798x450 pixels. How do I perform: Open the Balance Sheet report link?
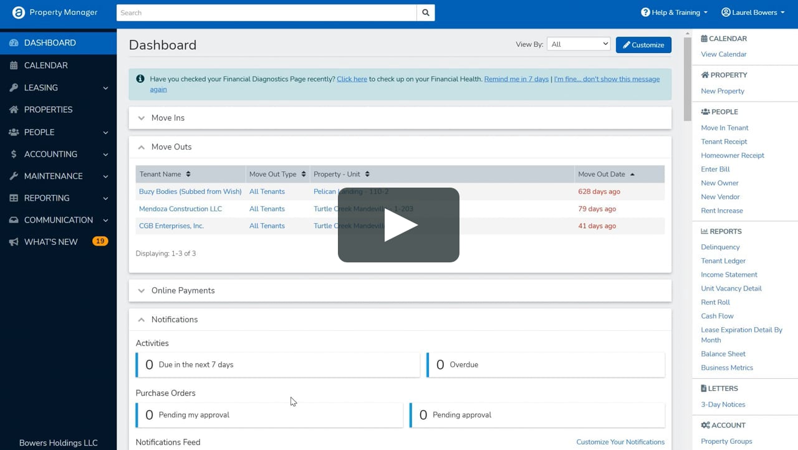723,354
